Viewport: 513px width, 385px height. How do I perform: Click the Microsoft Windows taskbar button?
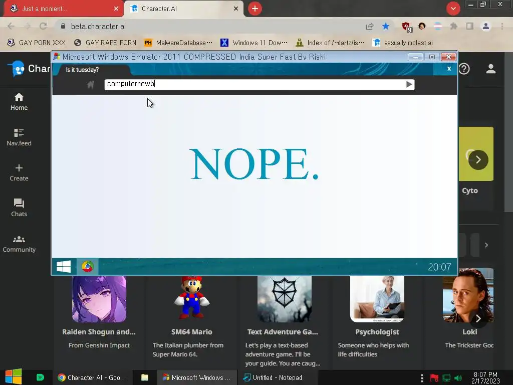click(197, 377)
